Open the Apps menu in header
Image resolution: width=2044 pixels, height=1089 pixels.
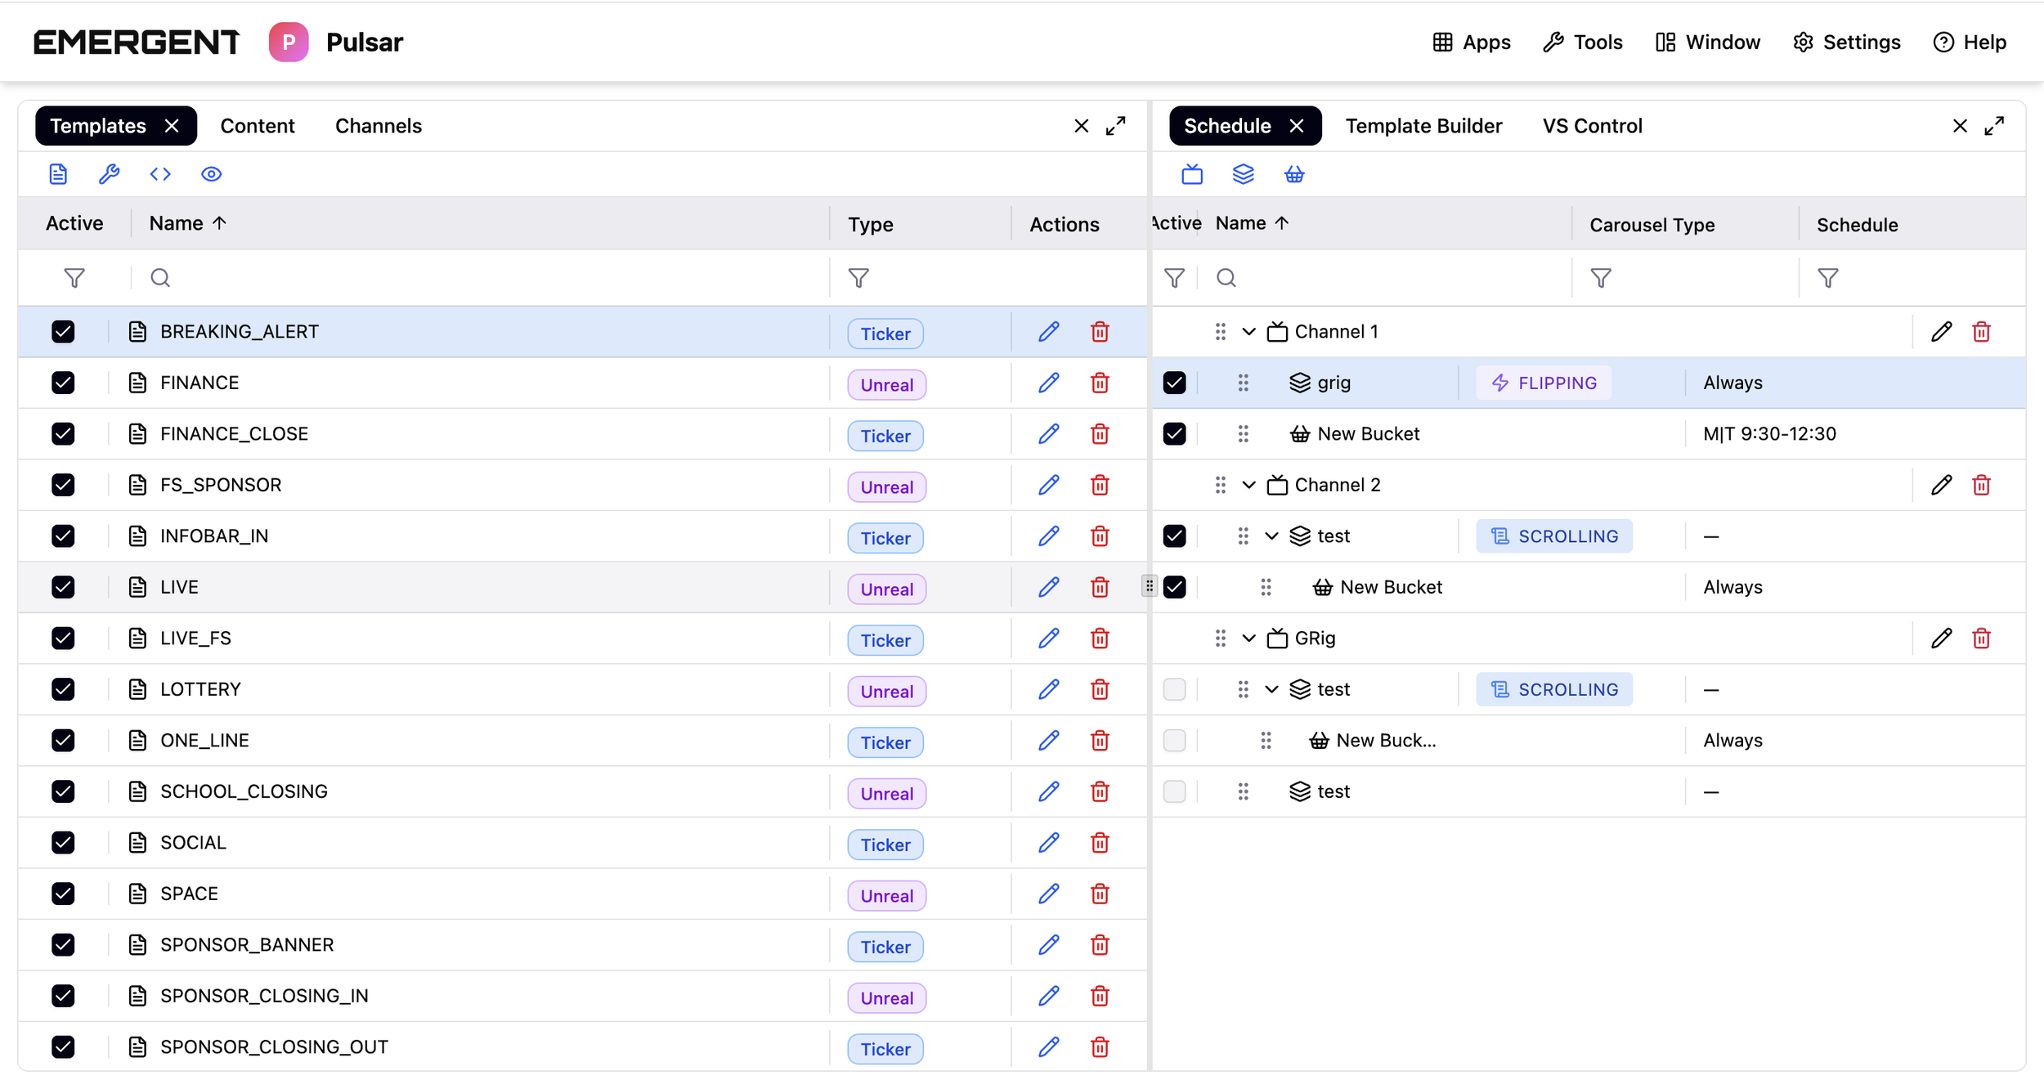pos(1471,43)
